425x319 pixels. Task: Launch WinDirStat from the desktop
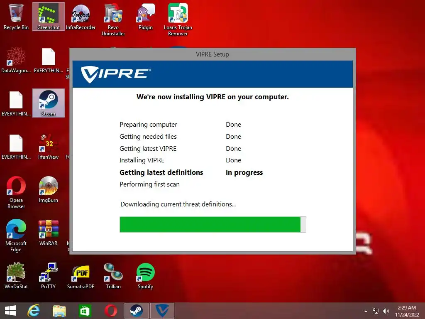pos(16,276)
